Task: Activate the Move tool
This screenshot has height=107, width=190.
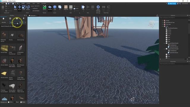Action: click(20, 8)
